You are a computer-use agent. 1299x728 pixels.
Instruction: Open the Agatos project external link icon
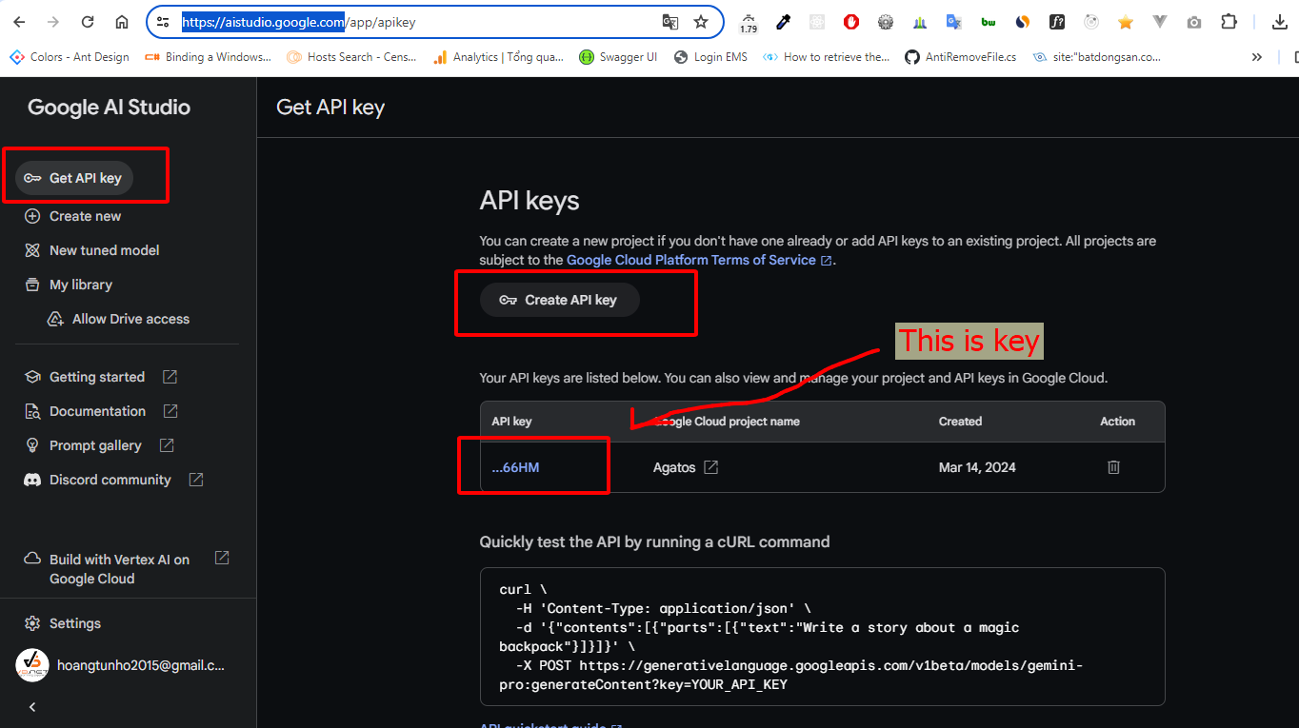(710, 467)
